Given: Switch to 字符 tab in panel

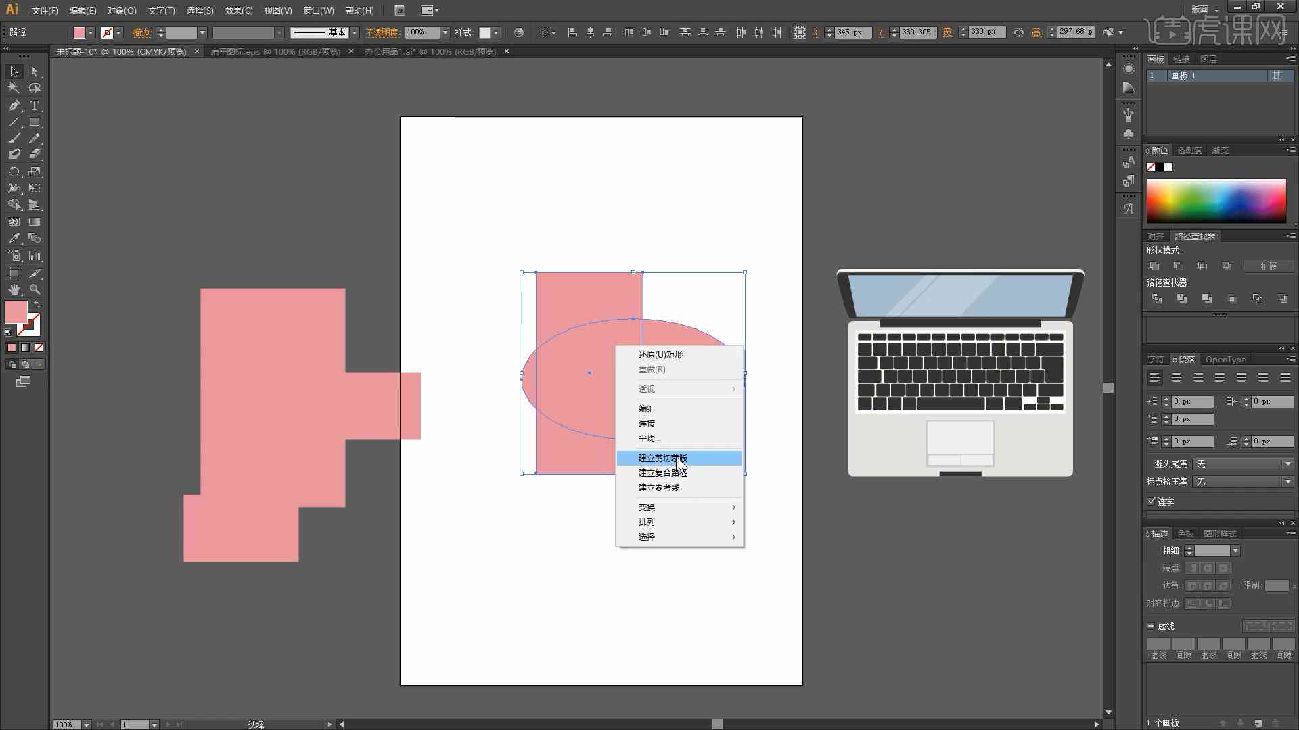Looking at the screenshot, I should [x=1154, y=359].
